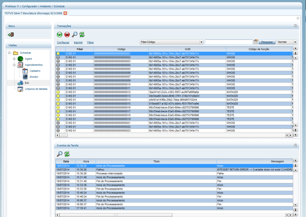This screenshot has height=217, width=306.
Task: Open the Imprimir link
Action: coord(78,42)
